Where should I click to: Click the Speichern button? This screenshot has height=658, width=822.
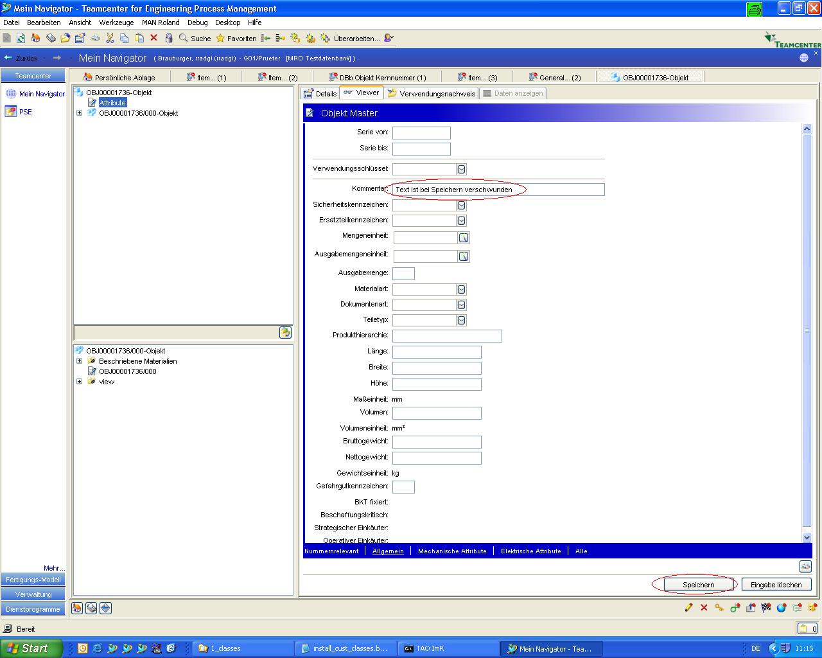[x=698, y=585]
